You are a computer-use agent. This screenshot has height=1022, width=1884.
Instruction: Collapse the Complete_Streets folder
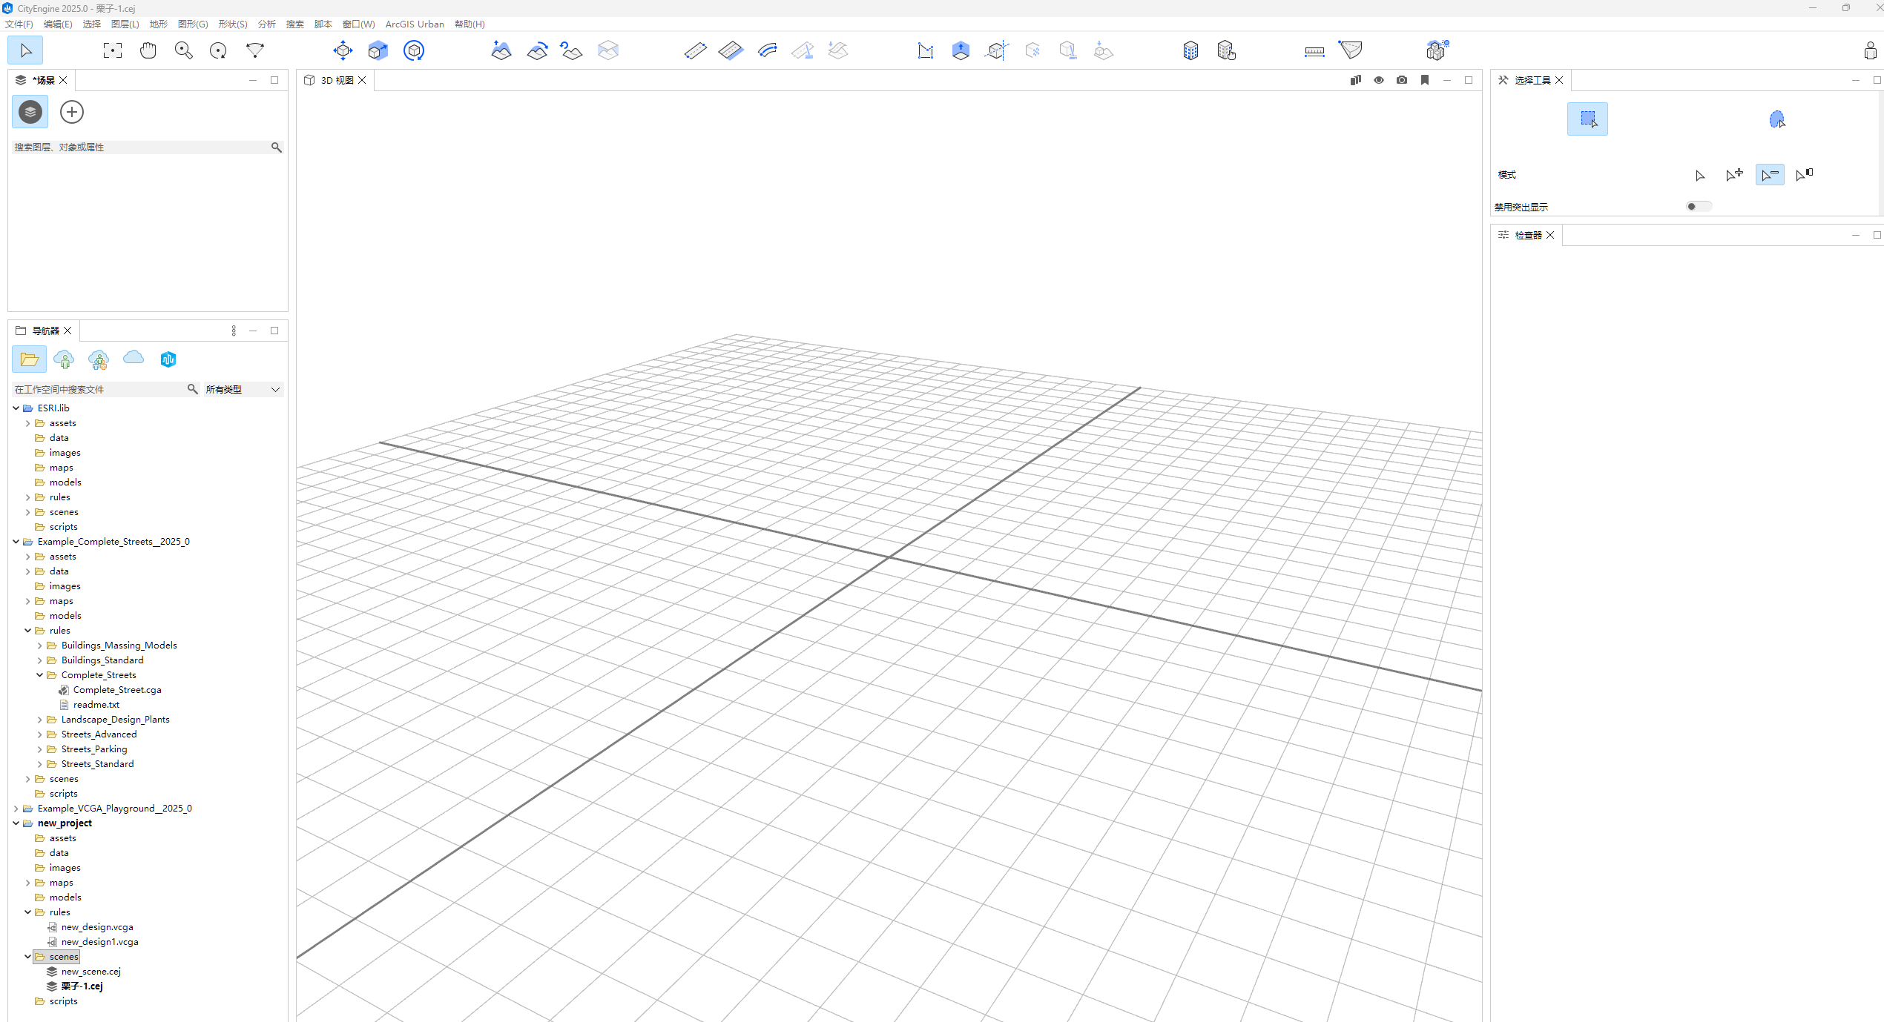click(40, 675)
